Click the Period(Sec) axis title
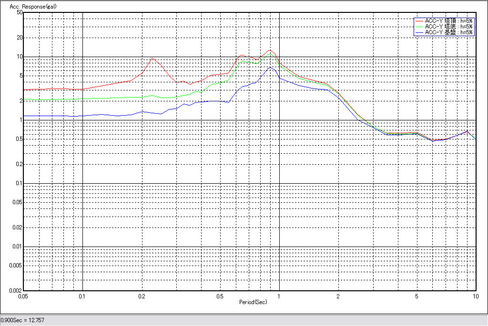The image size is (488, 326). coord(253,302)
